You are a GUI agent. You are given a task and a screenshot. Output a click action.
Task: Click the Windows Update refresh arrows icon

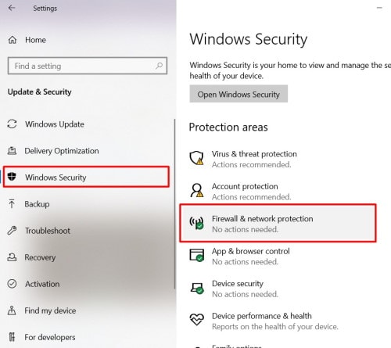pos(12,124)
